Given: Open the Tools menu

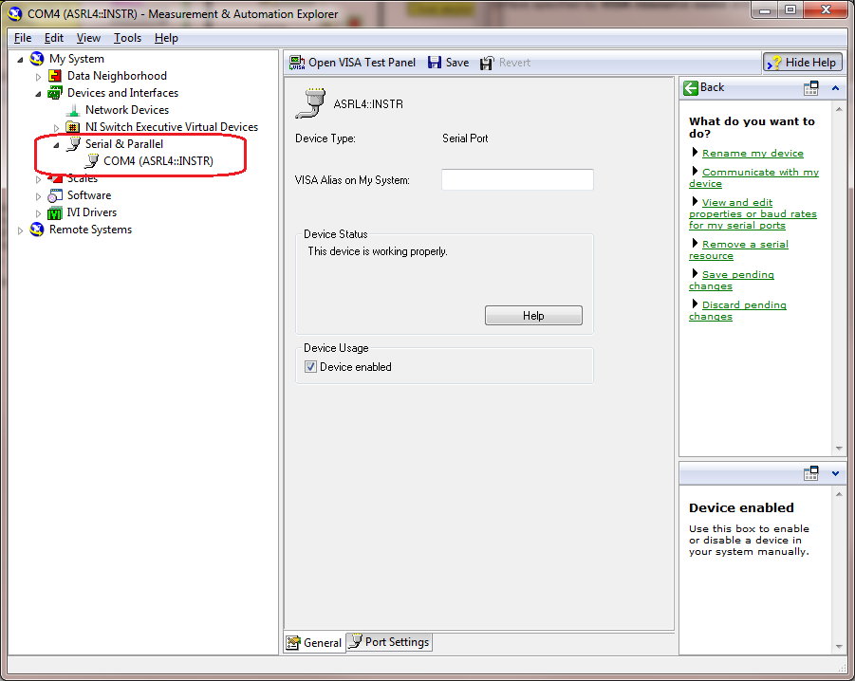Looking at the screenshot, I should (x=127, y=38).
